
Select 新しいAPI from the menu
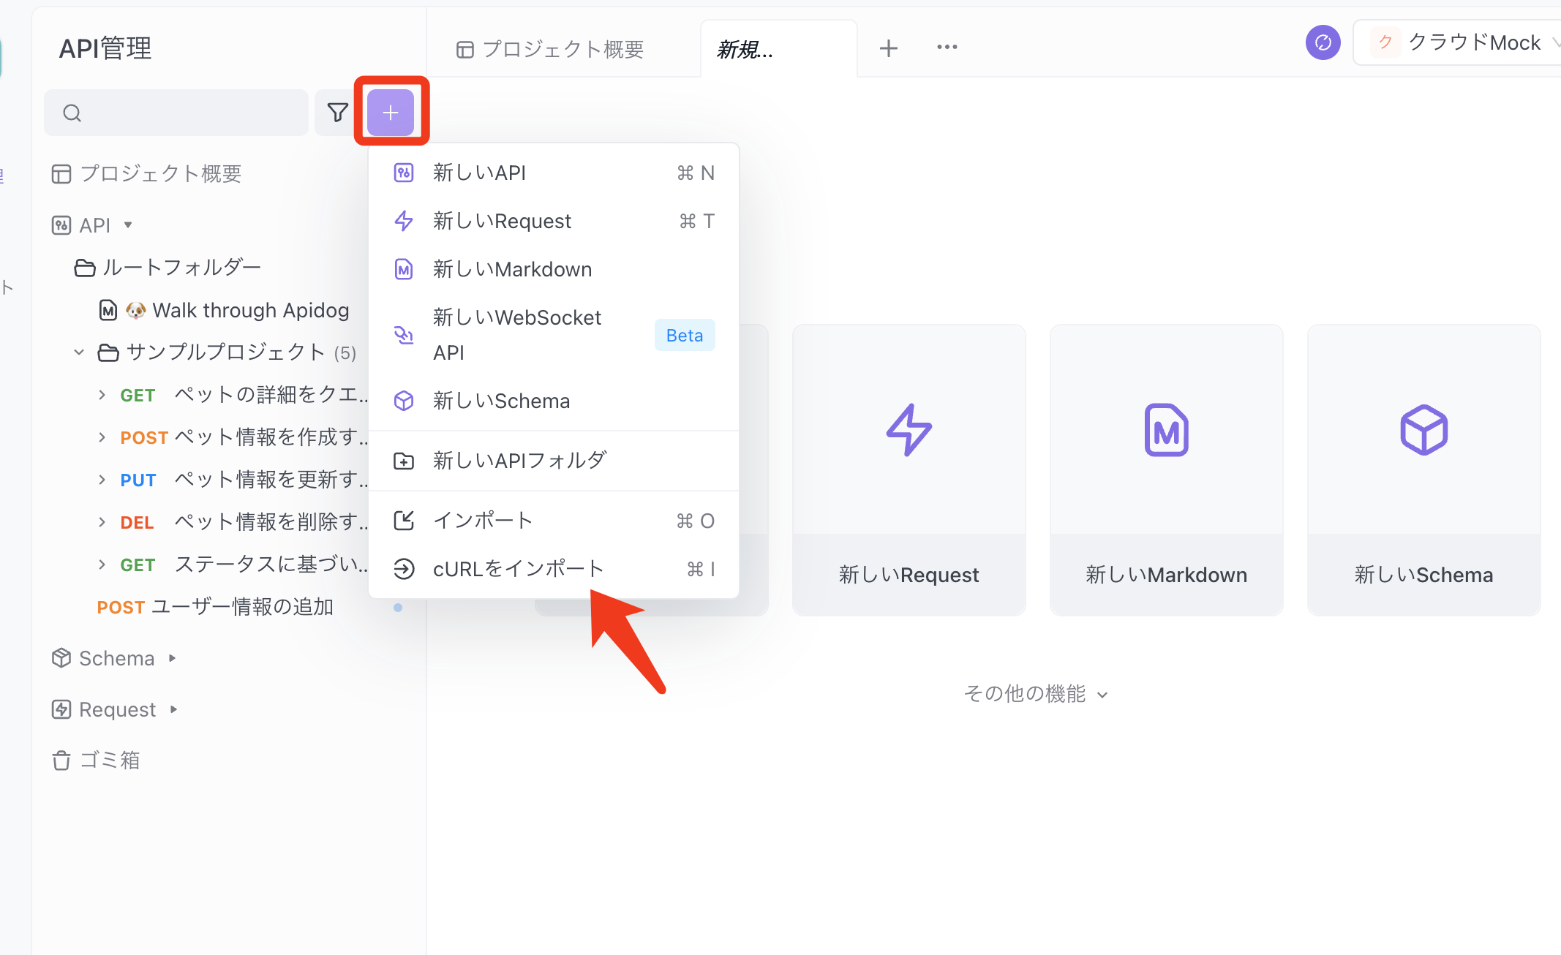(x=480, y=173)
